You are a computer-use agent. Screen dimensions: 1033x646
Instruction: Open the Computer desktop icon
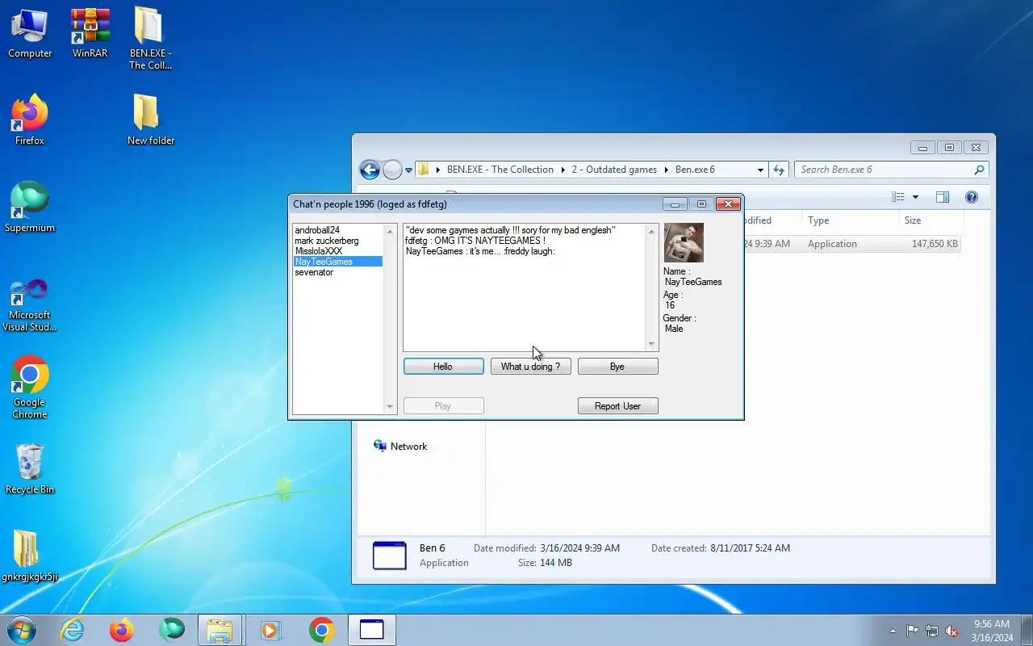(x=30, y=33)
